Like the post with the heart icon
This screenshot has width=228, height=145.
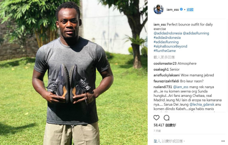pyautogui.click(x=156, y=118)
